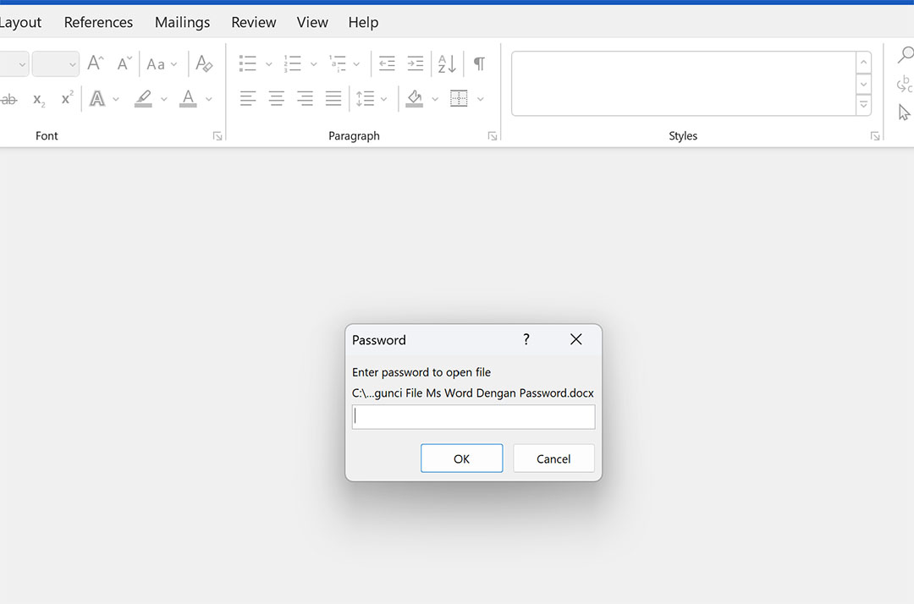This screenshot has width=914, height=604.
Task: Toggle the Strikethrough icon
Action: (8, 99)
